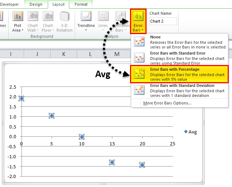Select Error Bars with Standard Error
This screenshot has height=187, width=232.
(x=180, y=58)
